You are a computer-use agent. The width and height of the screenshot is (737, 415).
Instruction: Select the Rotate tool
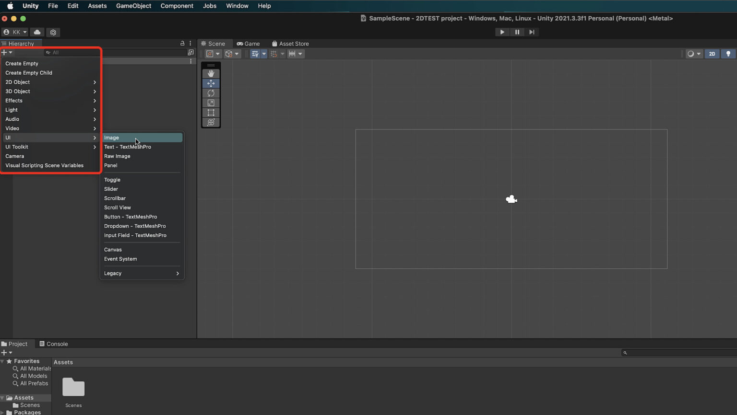211,93
